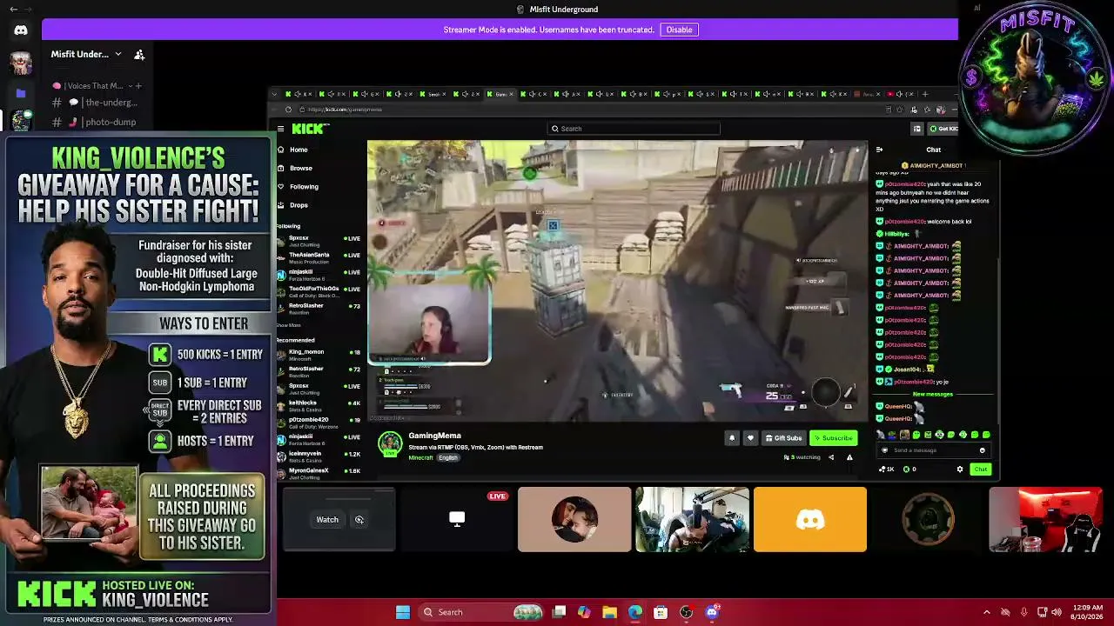Select the yellow Discord logo participant tile

[810, 520]
